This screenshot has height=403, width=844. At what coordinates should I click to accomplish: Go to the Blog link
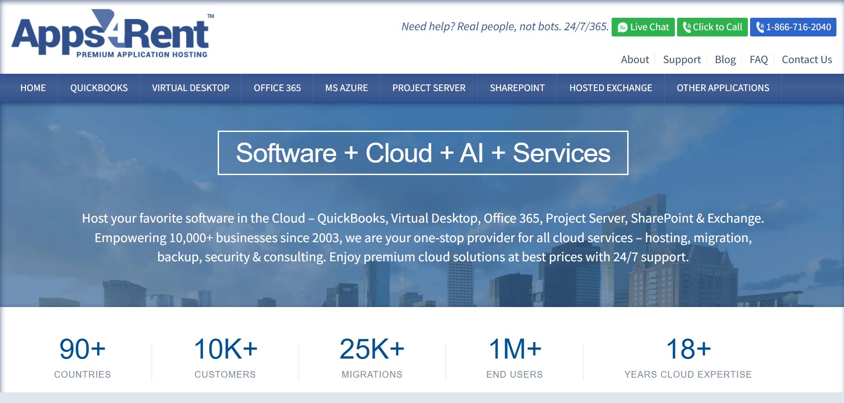(x=725, y=60)
